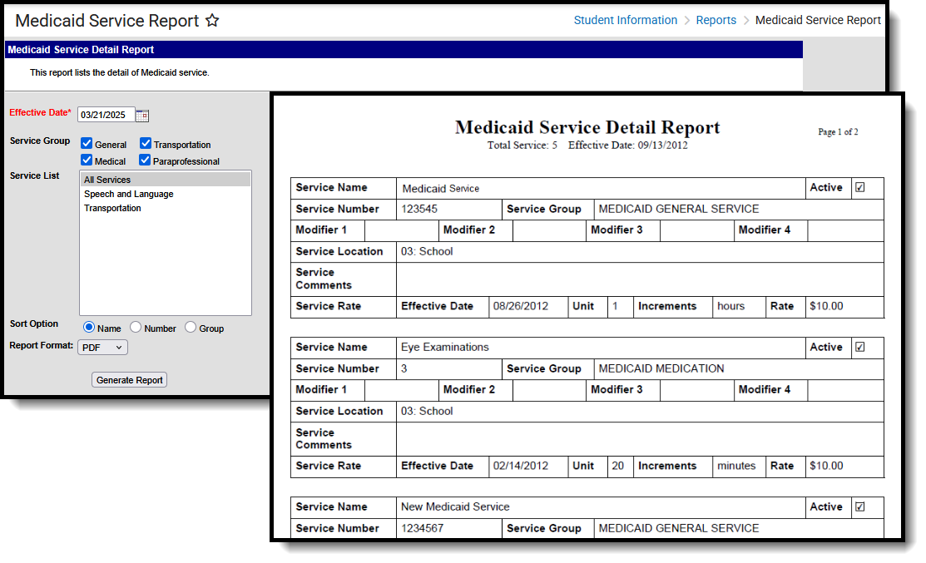Choose the Name sort option

coord(89,327)
